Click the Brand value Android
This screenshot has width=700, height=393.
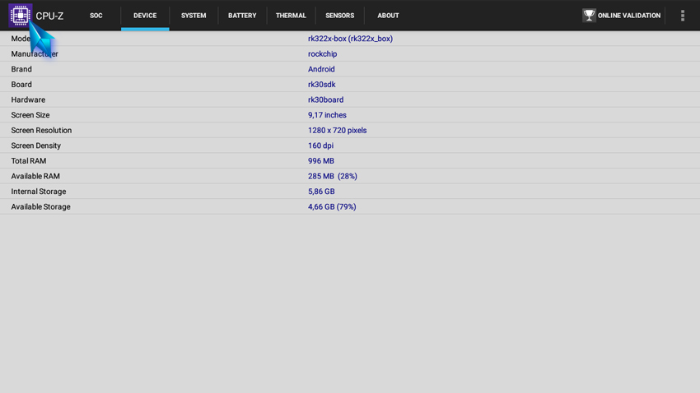[x=321, y=69]
